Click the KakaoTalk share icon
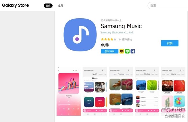This screenshot has height=122, width=188. coord(121,51)
